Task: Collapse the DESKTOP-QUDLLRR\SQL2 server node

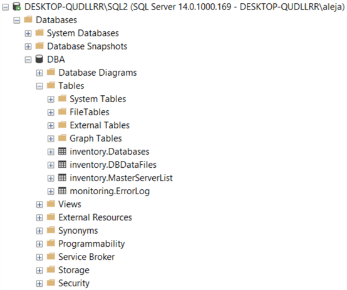Action: click(x=5, y=7)
